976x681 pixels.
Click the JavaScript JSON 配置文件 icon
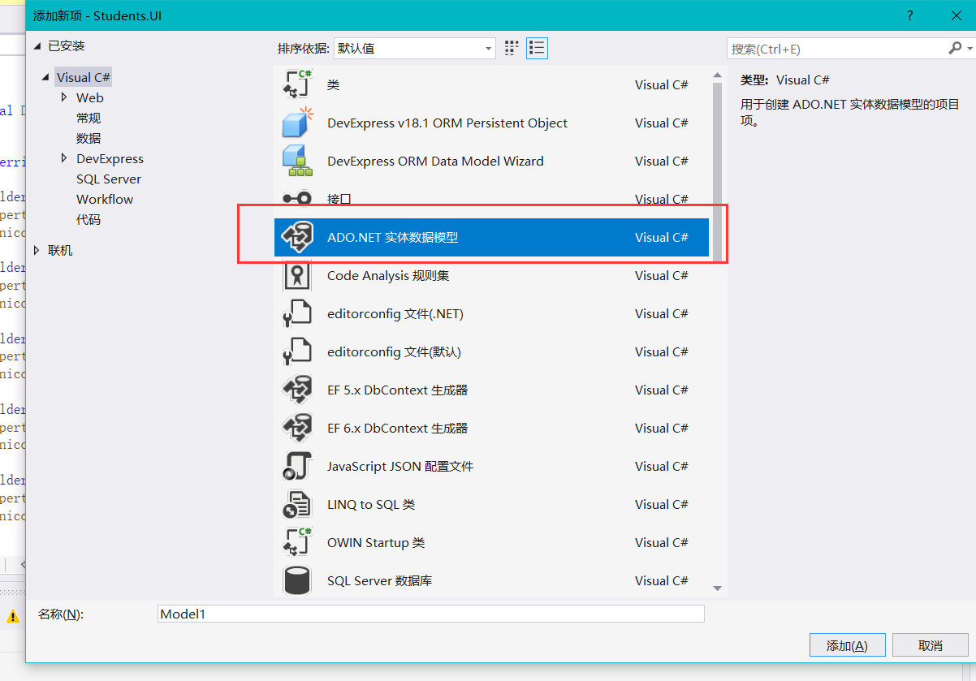click(297, 467)
